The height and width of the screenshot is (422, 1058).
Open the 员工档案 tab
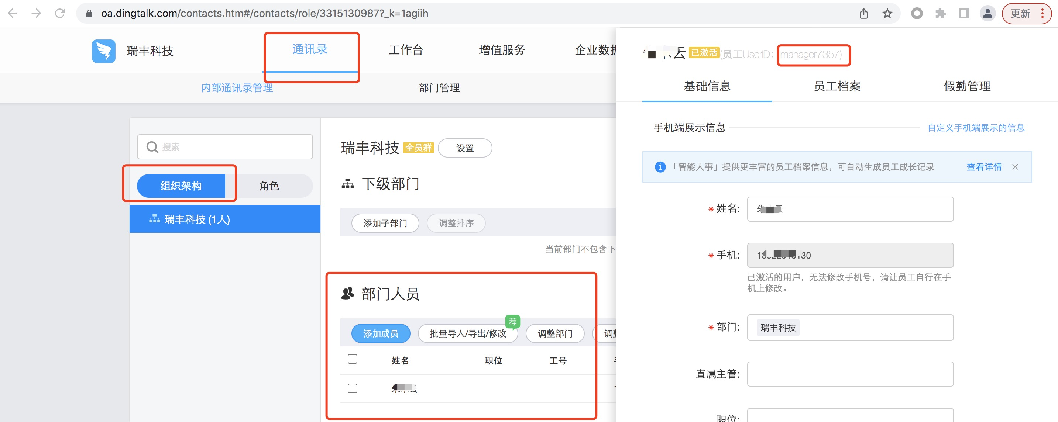pyautogui.click(x=837, y=86)
